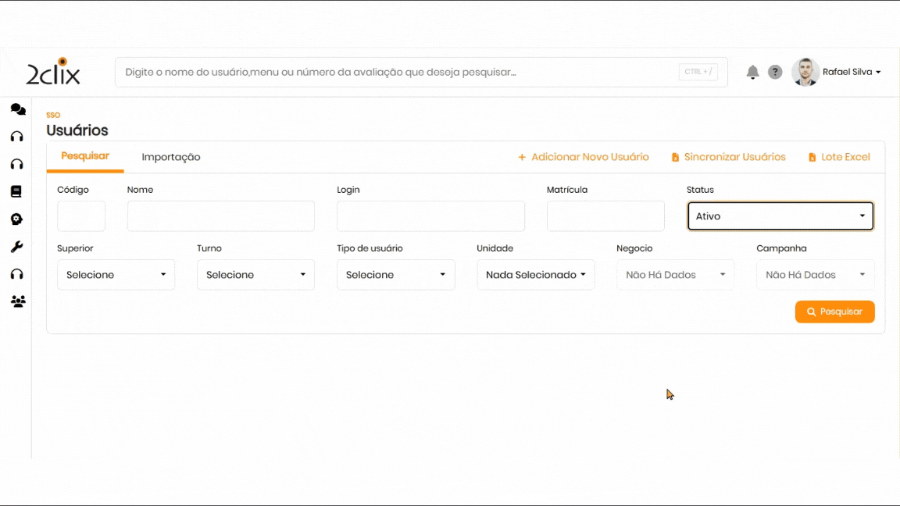Click Adicionar Novo Usuário link

click(x=584, y=157)
